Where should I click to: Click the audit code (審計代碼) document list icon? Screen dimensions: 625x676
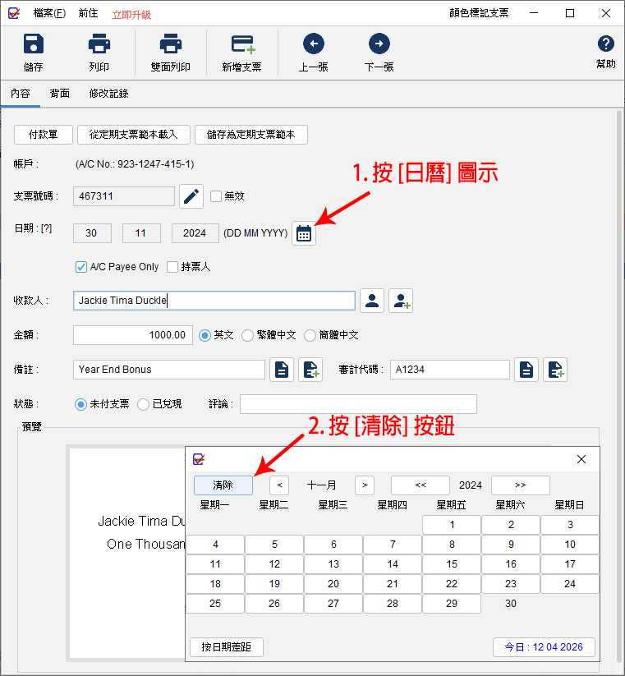click(x=526, y=370)
